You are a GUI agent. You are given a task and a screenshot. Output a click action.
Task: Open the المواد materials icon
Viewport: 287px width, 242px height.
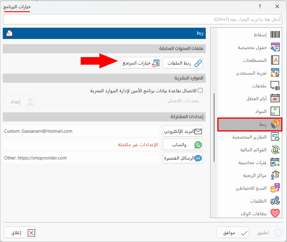(275, 111)
